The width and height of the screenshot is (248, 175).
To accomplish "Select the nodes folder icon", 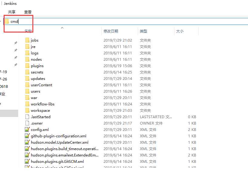I will [27, 59].
